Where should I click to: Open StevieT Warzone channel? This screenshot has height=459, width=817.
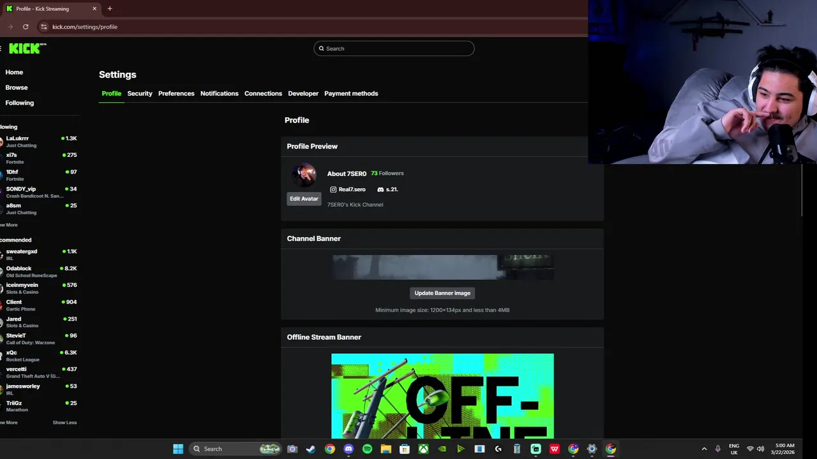point(38,339)
